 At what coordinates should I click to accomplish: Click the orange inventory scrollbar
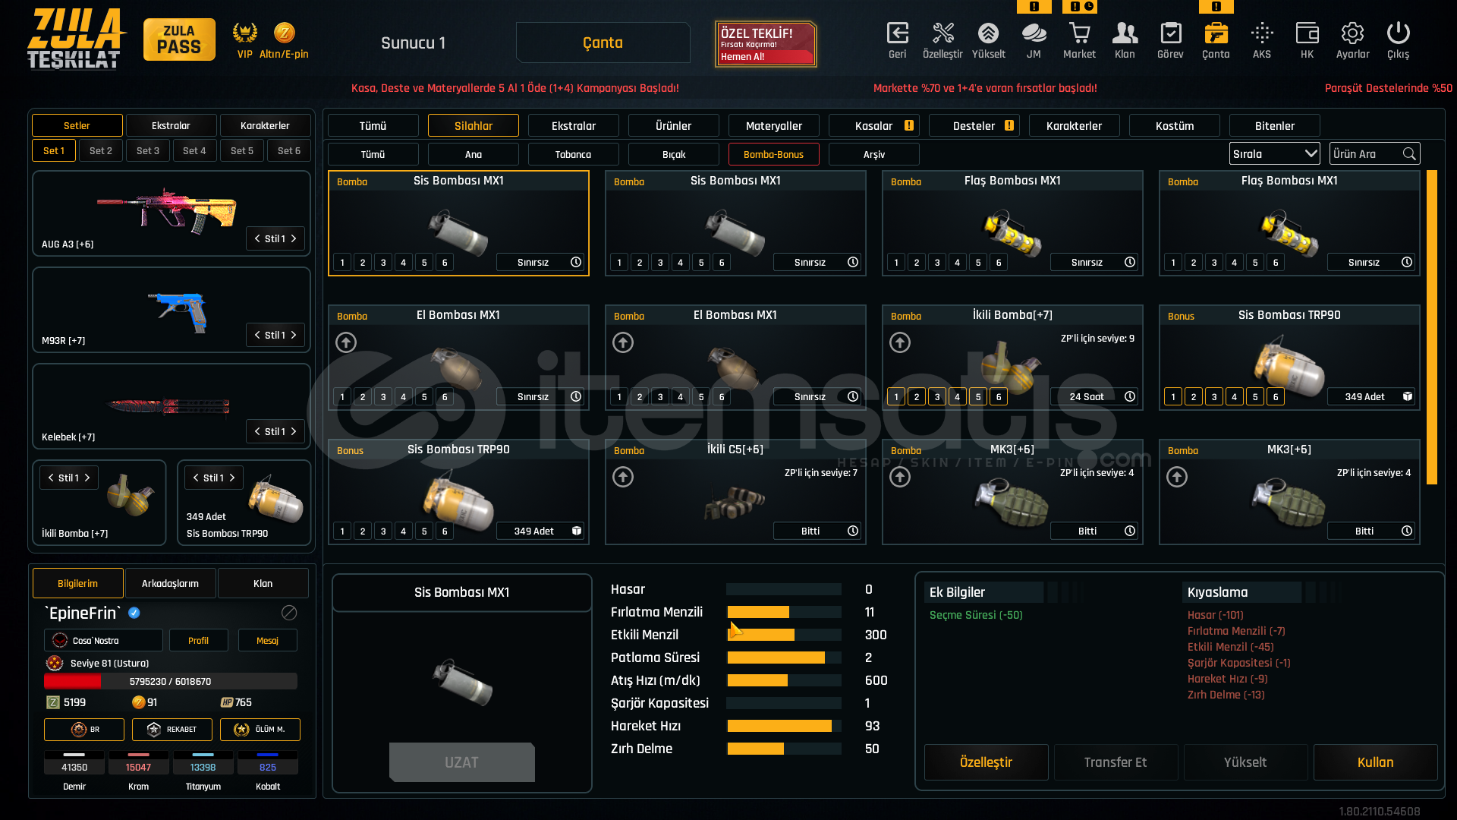pos(1432,326)
